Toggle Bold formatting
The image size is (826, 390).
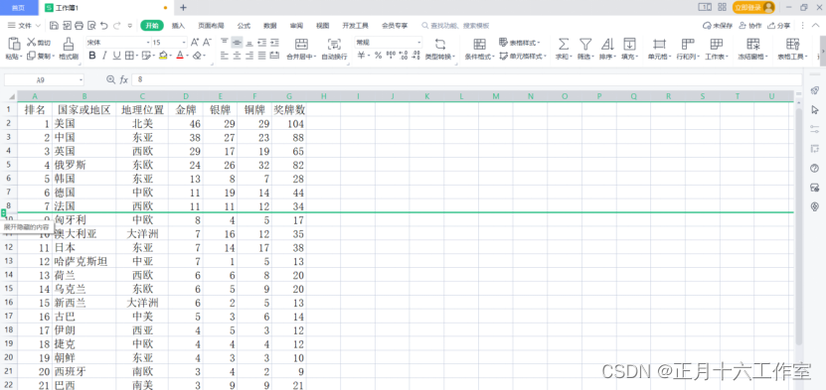point(92,56)
